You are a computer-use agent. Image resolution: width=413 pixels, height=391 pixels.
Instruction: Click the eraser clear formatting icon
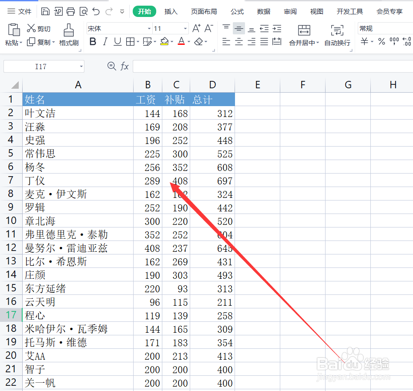tap(198, 42)
